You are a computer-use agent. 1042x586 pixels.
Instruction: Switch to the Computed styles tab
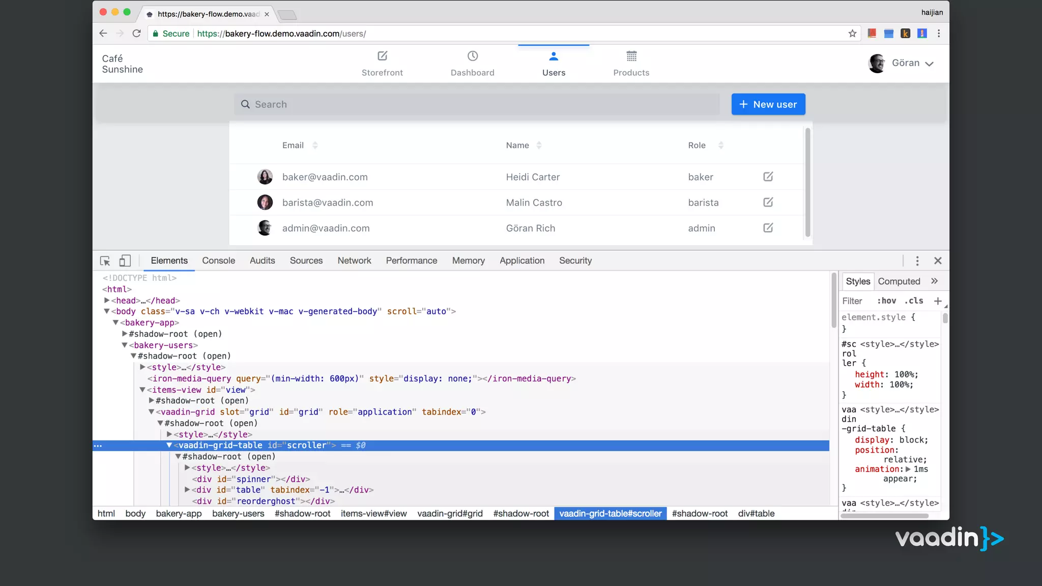click(x=899, y=281)
